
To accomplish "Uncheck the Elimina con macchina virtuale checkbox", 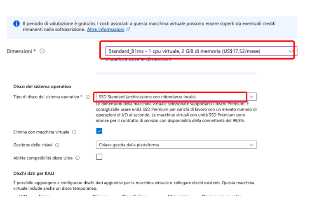I will [x=99, y=131].
